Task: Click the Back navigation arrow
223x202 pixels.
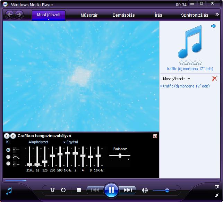Action: click(10, 15)
